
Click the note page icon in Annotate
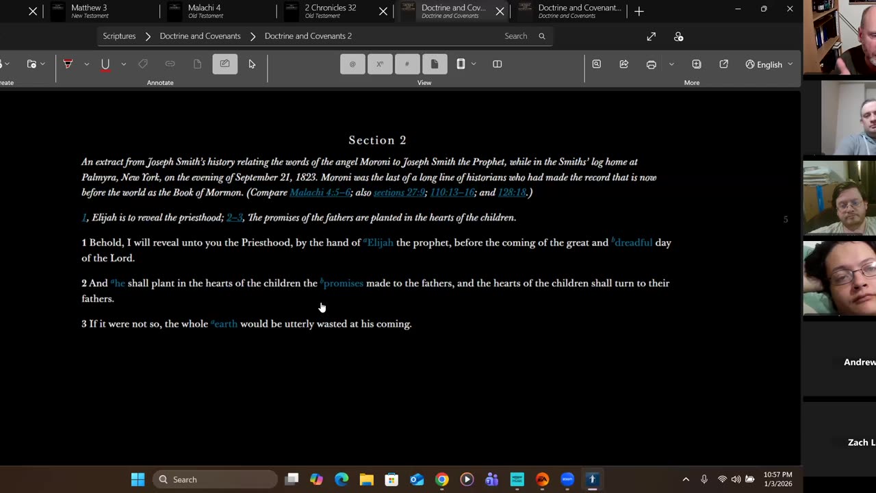point(197,64)
